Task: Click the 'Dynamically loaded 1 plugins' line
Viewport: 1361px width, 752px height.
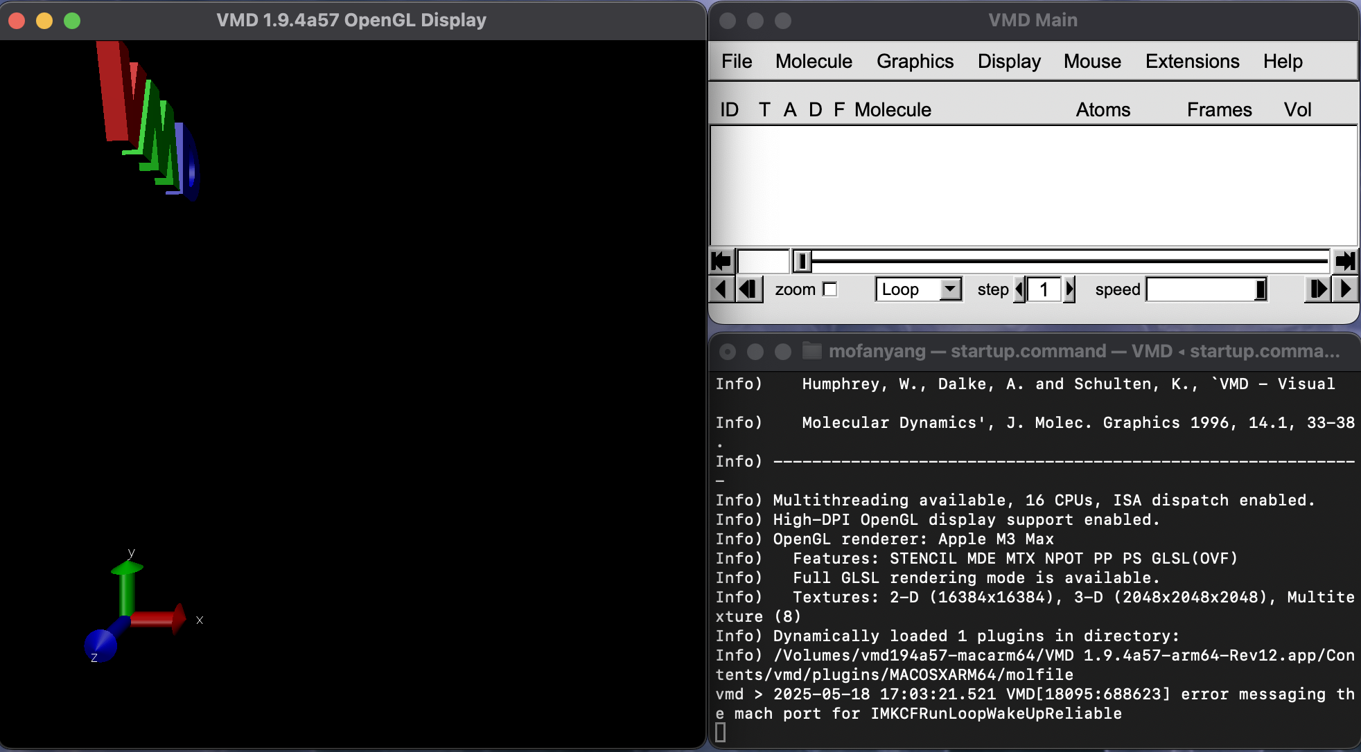Action: click(x=947, y=636)
